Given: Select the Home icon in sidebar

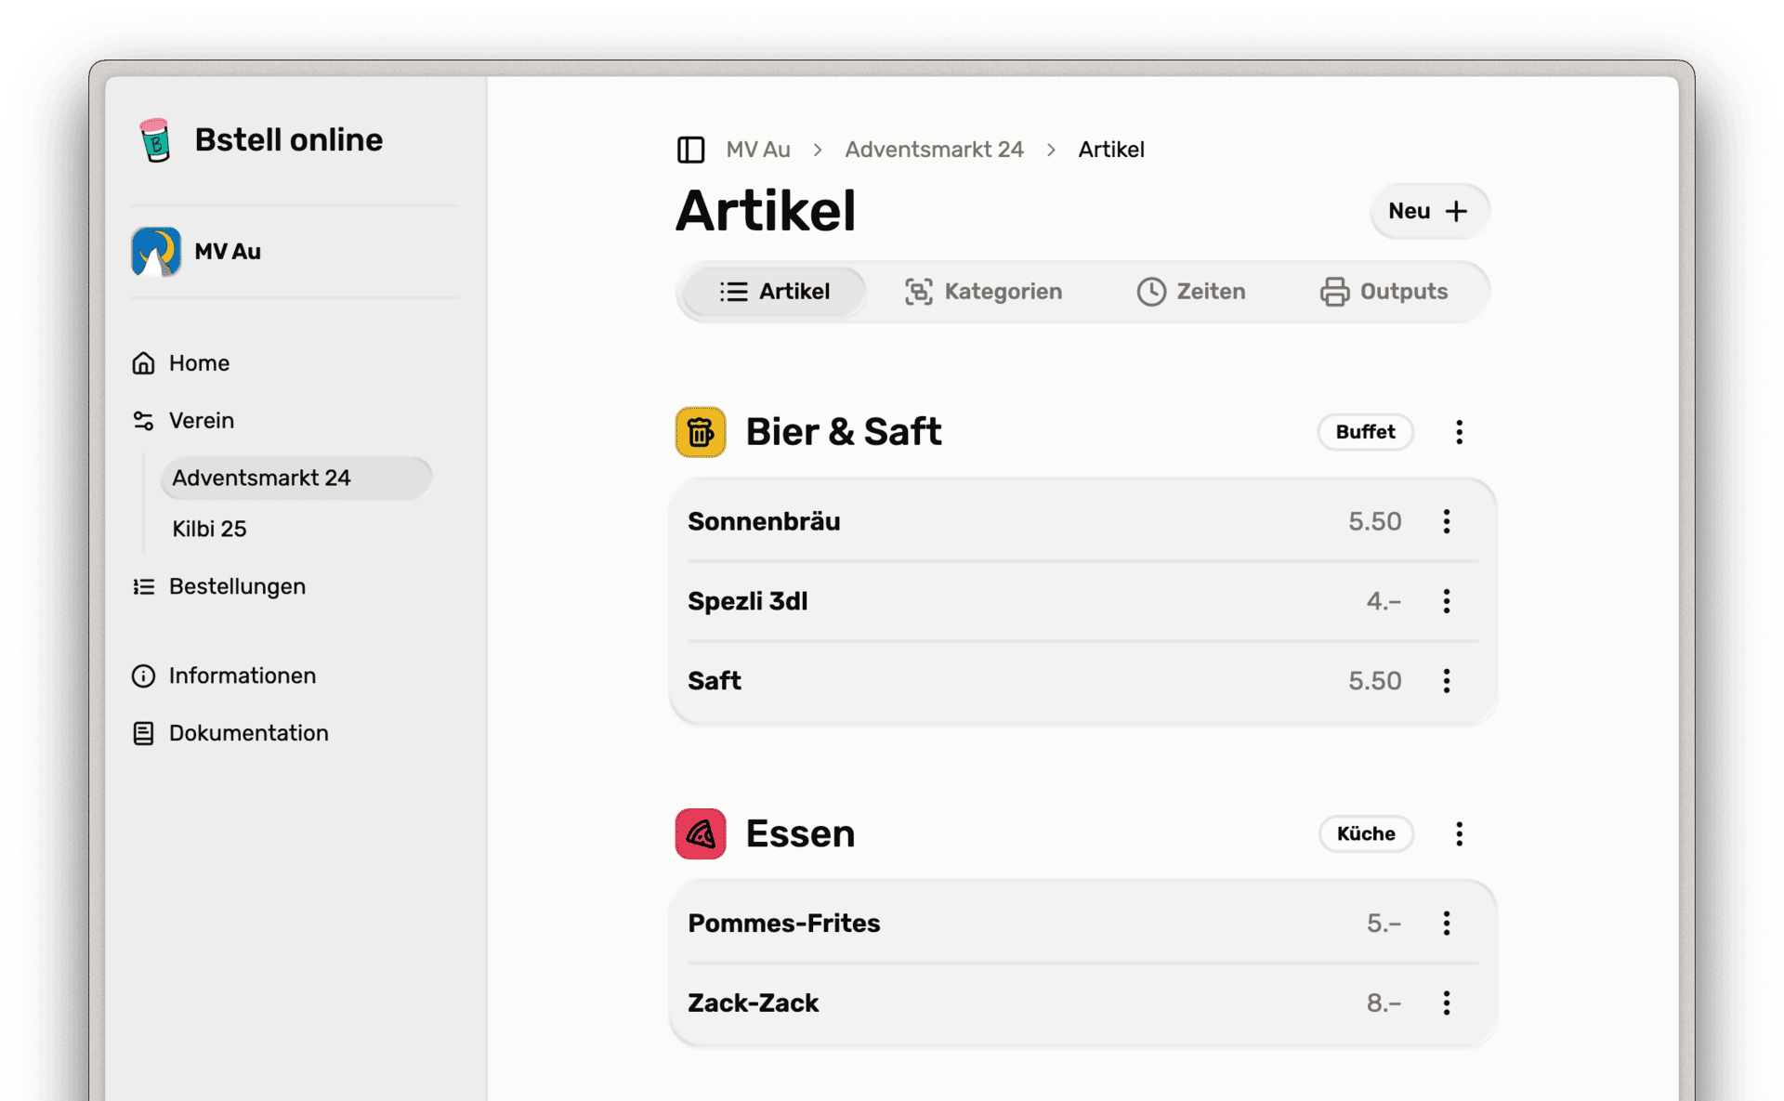Looking at the screenshot, I should click(x=144, y=362).
